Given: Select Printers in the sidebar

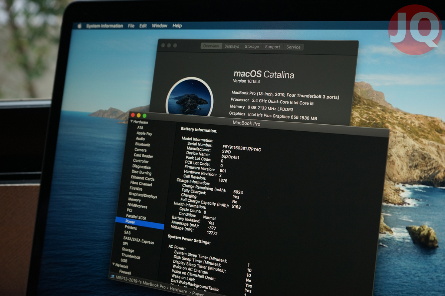Looking at the screenshot, I should (x=131, y=228).
